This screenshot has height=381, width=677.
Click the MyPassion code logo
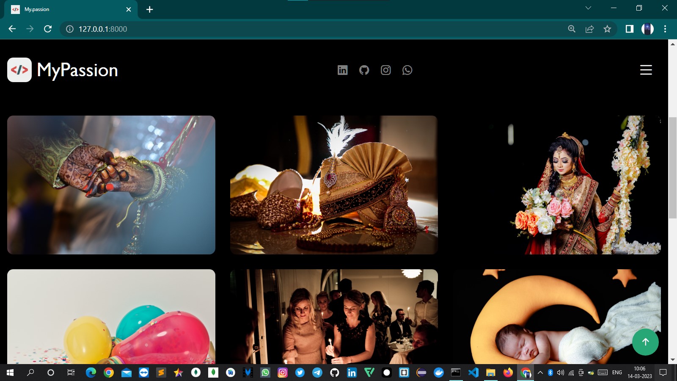coord(19,70)
